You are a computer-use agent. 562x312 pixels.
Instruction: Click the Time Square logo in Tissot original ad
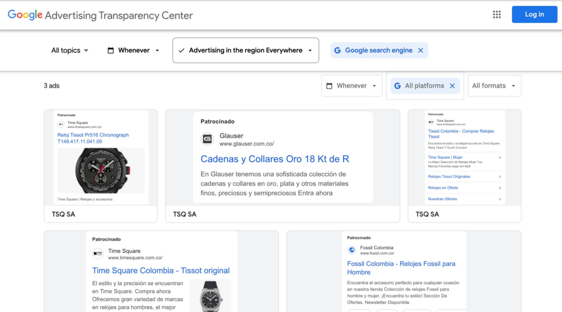[98, 253]
